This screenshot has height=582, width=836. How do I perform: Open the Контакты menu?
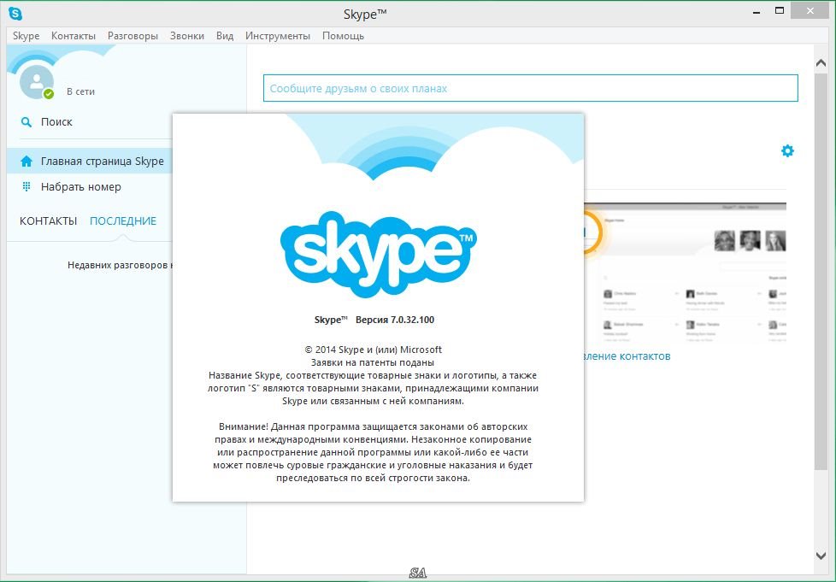[x=73, y=36]
